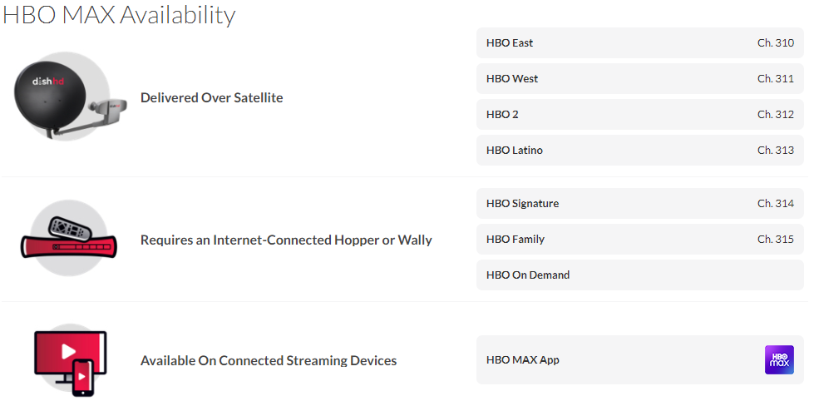Open the HBO On Demand row
Image resolution: width=814 pixels, height=406 pixels.
pos(640,275)
